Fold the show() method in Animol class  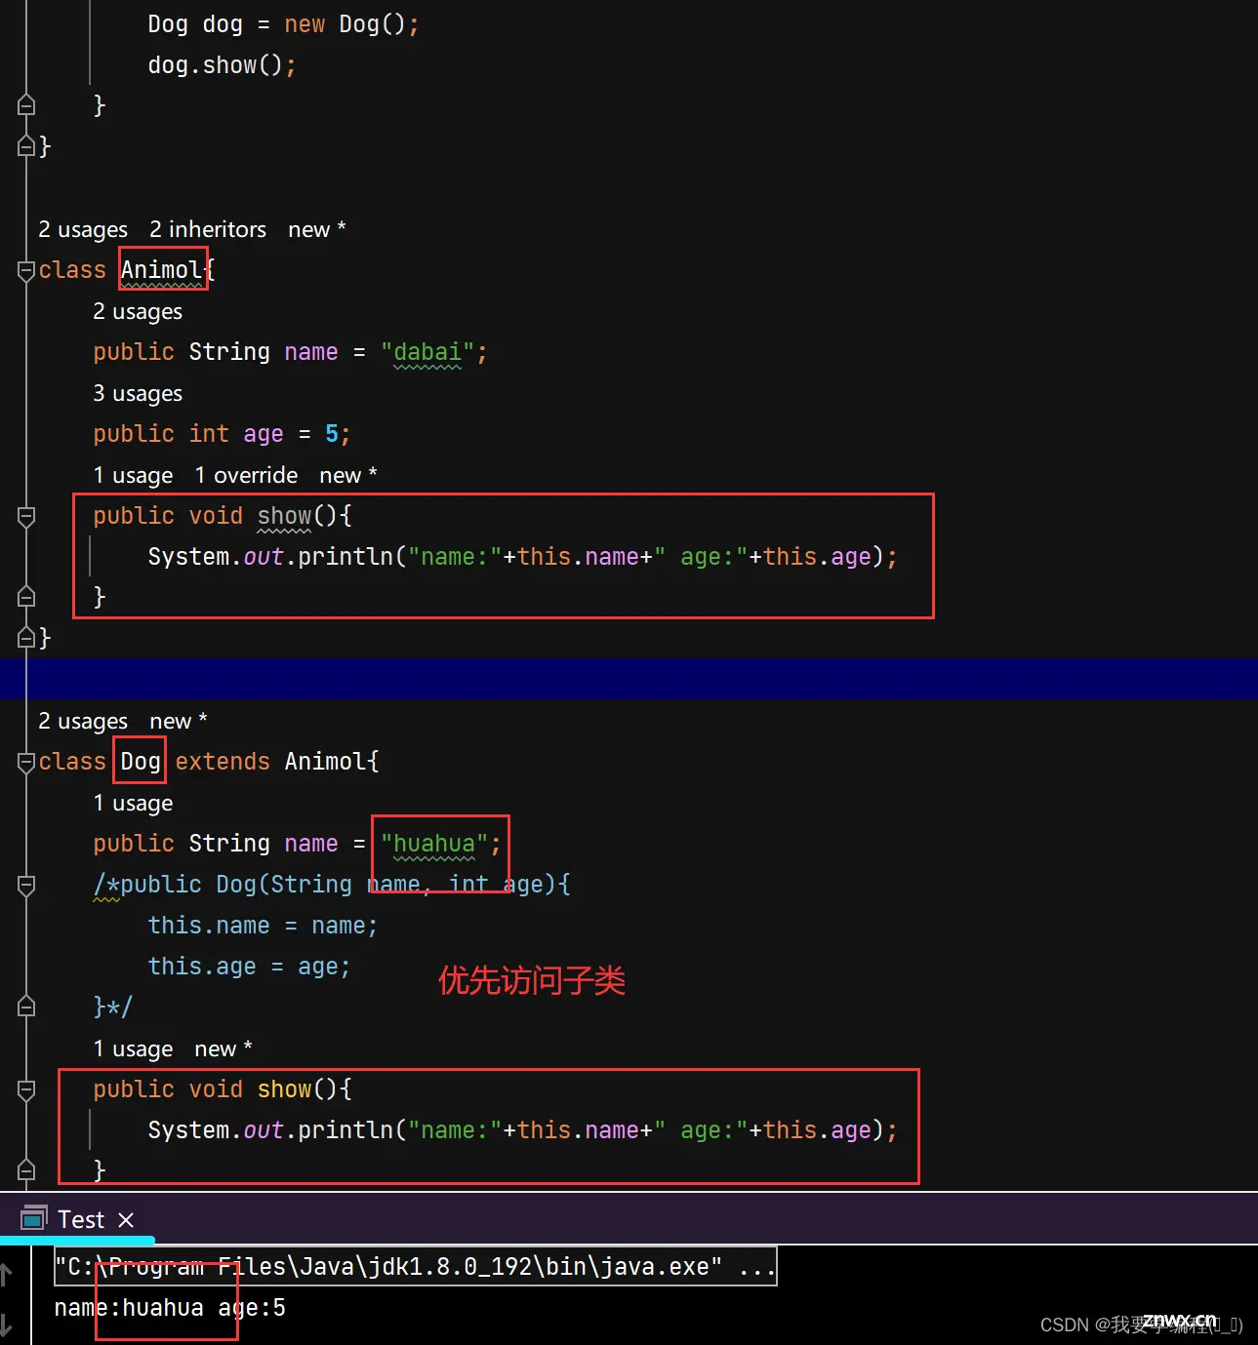coord(26,516)
